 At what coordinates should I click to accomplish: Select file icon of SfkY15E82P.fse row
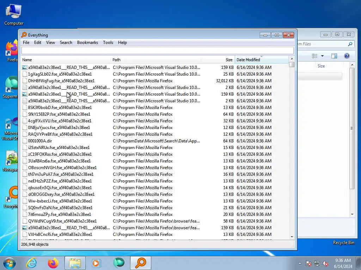pyautogui.click(x=25, y=114)
